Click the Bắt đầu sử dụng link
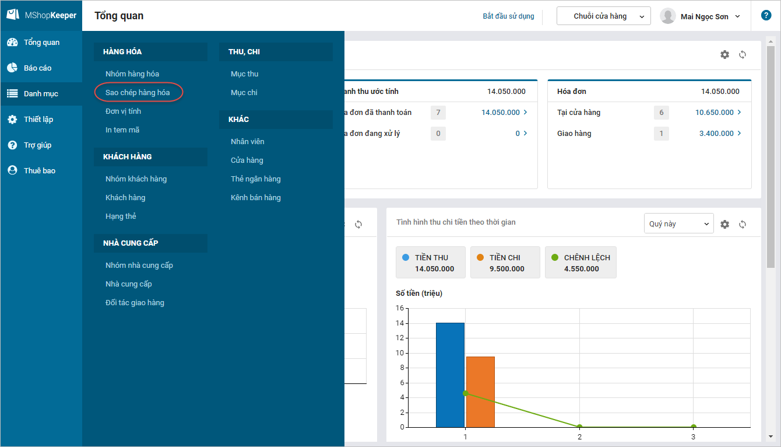Image resolution: width=781 pixels, height=447 pixels. [508, 16]
